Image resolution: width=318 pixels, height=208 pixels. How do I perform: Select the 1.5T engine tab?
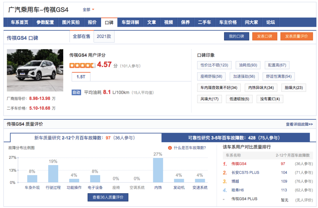pyautogui.click(x=81, y=77)
